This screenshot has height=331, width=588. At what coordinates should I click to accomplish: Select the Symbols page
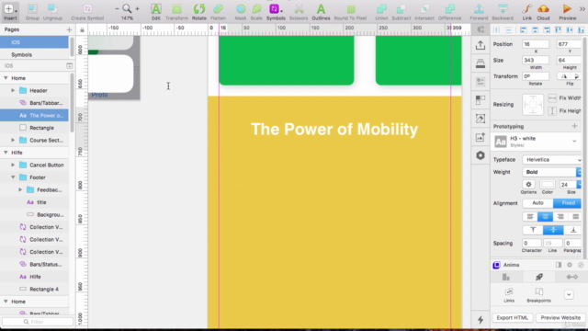click(x=34, y=55)
